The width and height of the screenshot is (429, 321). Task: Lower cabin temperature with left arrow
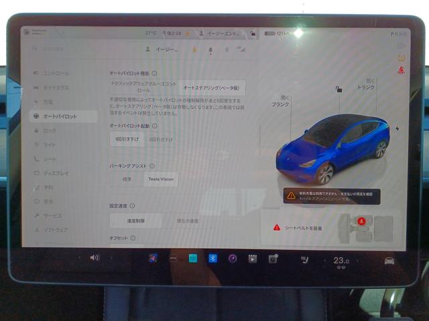[x=324, y=261]
